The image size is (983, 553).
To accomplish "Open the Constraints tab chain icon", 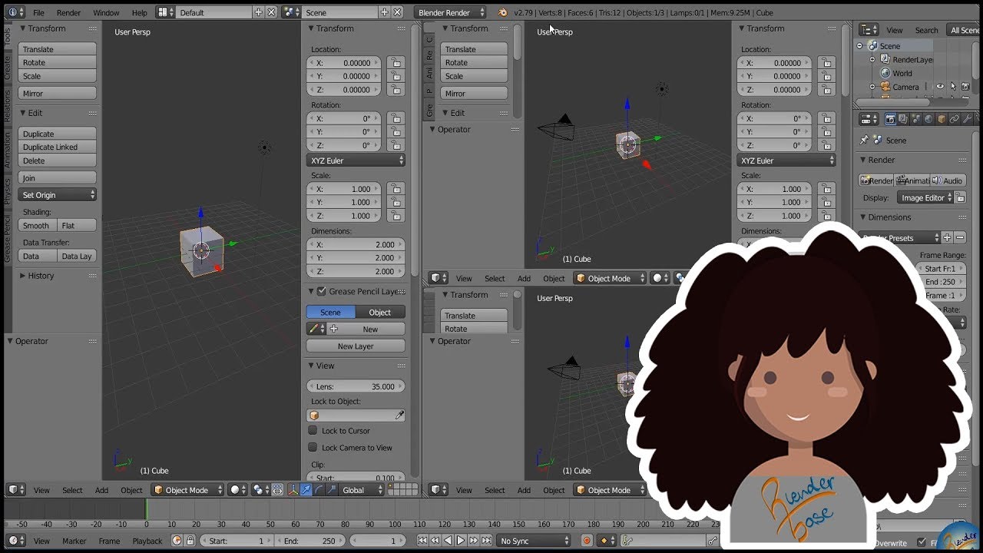I will 955,119.
